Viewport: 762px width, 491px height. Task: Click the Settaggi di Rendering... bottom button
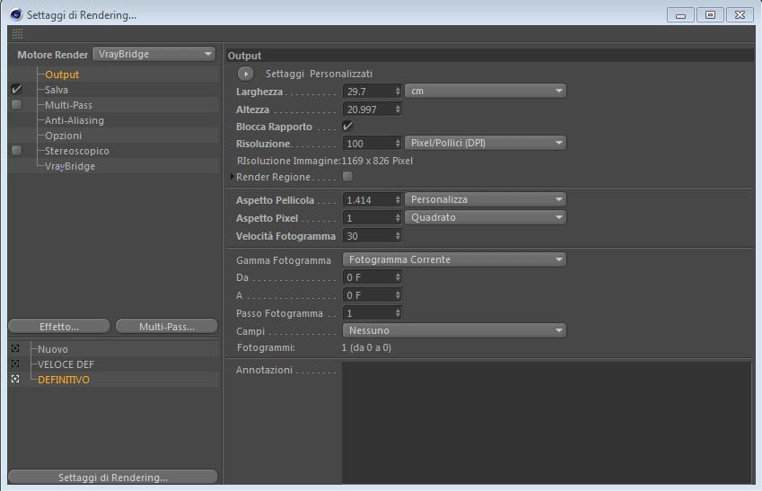pos(113,477)
